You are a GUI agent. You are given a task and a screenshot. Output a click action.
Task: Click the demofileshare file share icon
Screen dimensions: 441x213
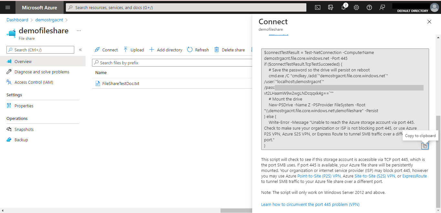(x=11, y=33)
